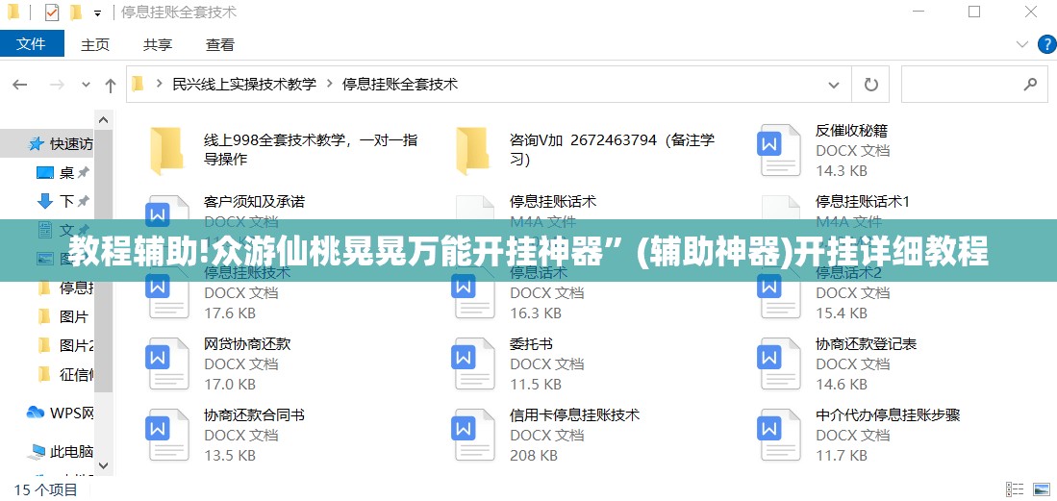This screenshot has width=1057, height=501.
Task: Switch to large icons view in status bar
Action: click(x=1040, y=488)
